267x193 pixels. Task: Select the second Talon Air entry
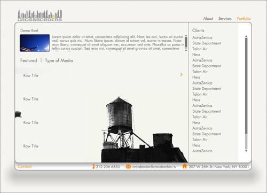pos(200,72)
